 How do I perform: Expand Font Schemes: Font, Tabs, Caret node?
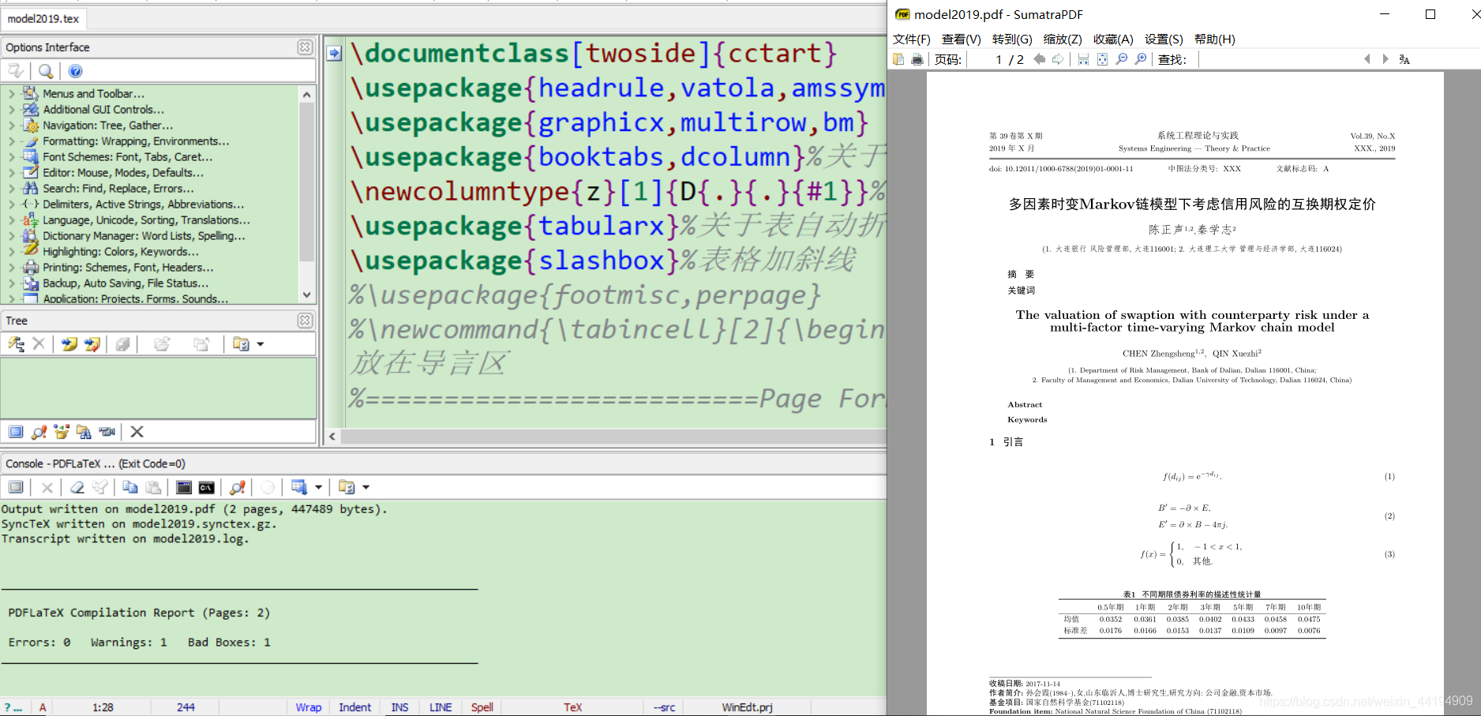point(11,157)
